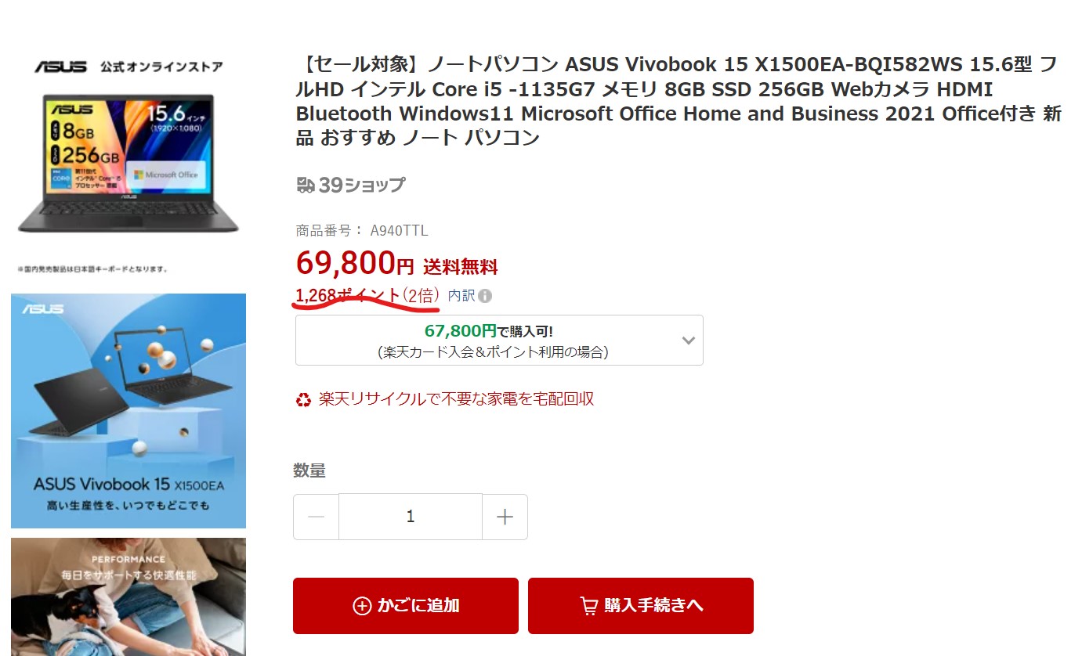Click the 1,268ポイント(2倍) points text
The width and height of the screenshot is (1082, 656).
(x=367, y=296)
